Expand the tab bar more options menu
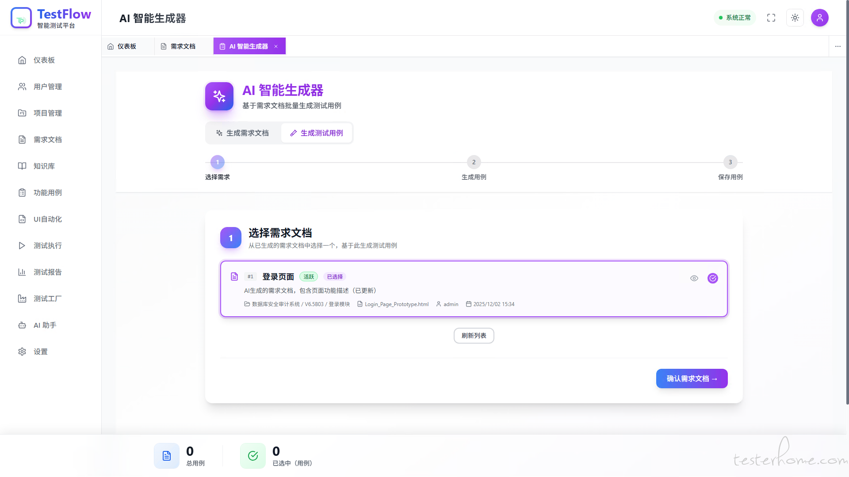849x477 pixels. tap(838, 46)
